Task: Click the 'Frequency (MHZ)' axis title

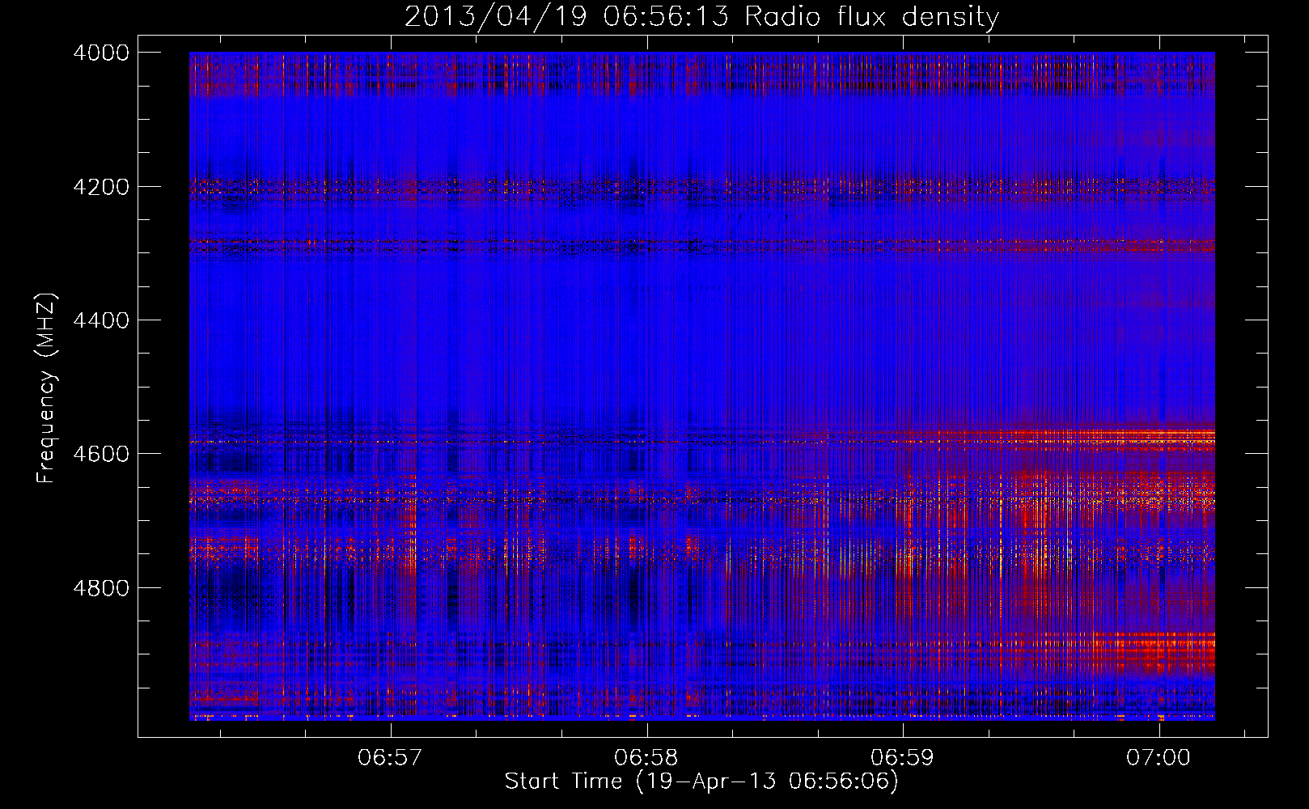Action: [46, 388]
